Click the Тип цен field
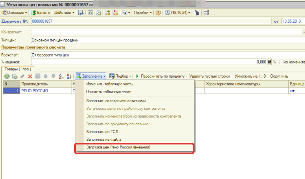 point(168,40)
